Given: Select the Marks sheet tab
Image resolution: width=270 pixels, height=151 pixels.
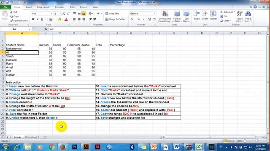Looking at the screenshot, I should 18,137.
